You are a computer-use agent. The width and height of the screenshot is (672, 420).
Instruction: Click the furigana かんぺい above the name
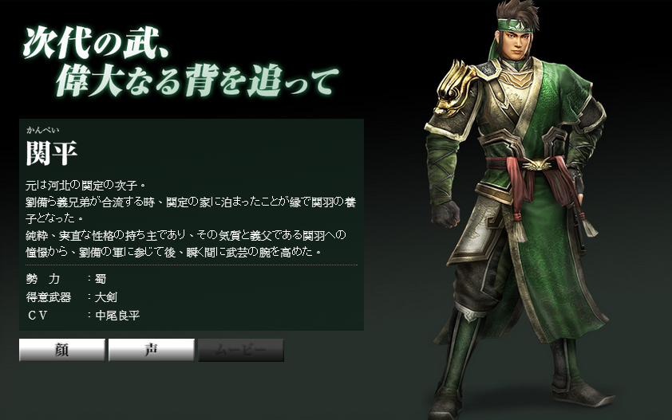click(x=42, y=130)
